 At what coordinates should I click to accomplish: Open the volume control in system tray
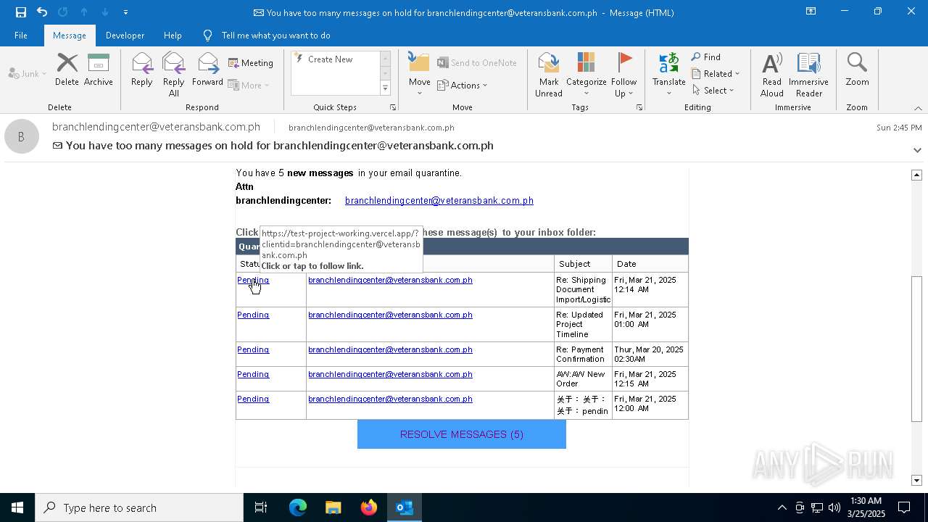(834, 507)
